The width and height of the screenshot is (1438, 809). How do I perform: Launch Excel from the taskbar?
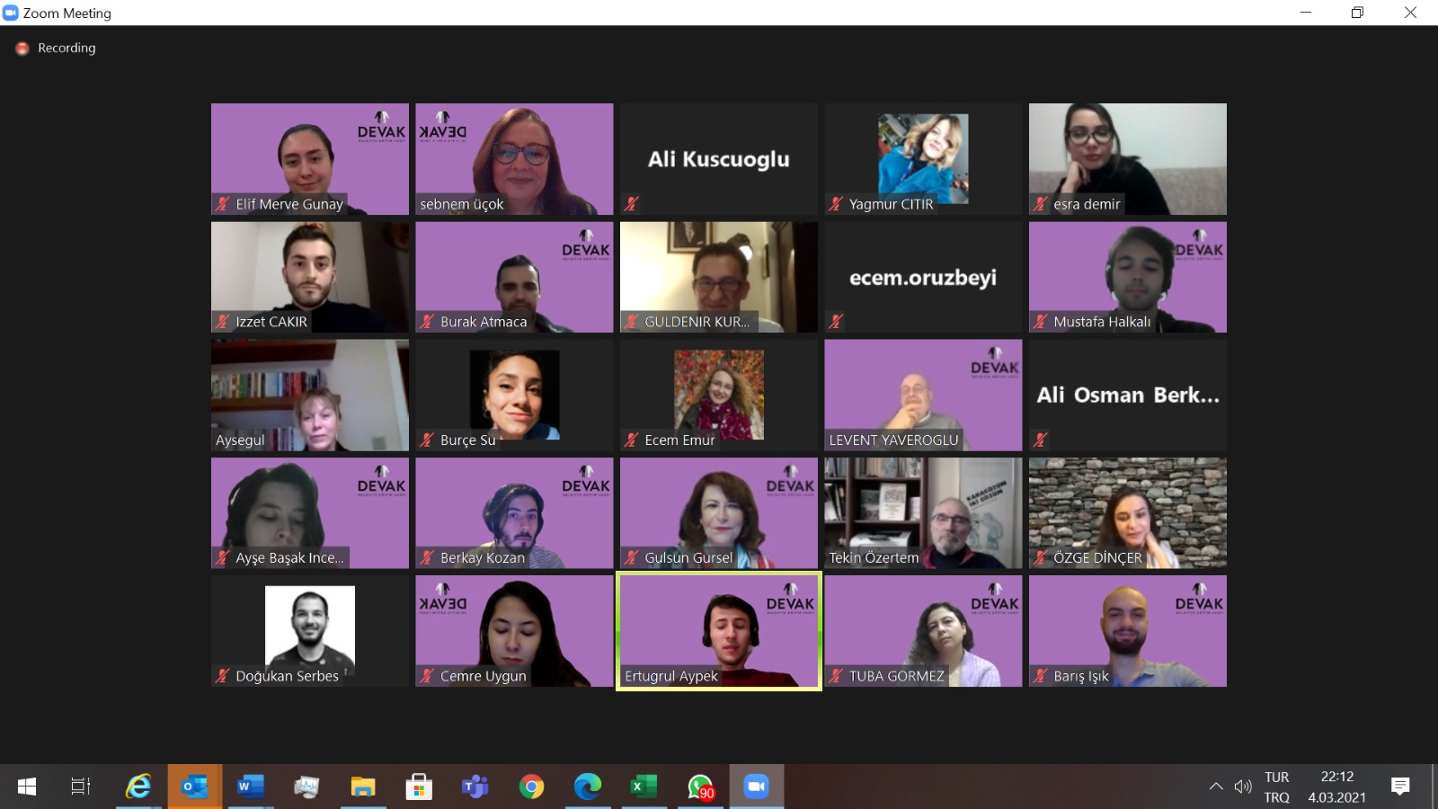(x=644, y=787)
